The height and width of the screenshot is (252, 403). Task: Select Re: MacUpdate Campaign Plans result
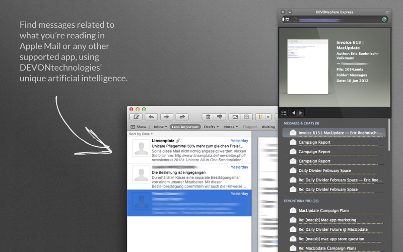click(333, 248)
